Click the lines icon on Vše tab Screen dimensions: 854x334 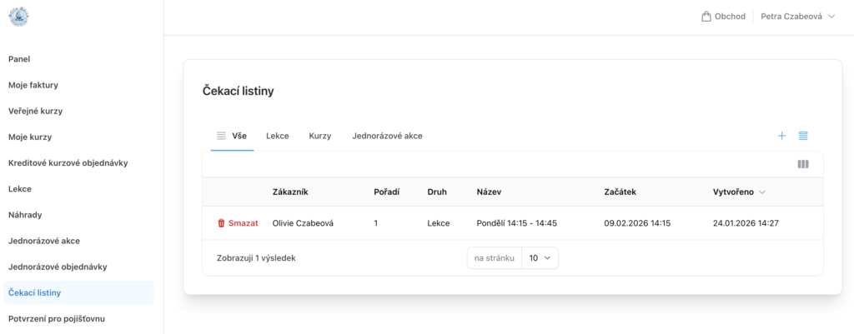pyautogui.click(x=221, y=136)
